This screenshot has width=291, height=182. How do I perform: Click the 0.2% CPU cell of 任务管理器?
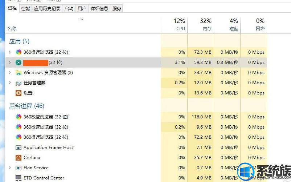[x=174, y=83]
